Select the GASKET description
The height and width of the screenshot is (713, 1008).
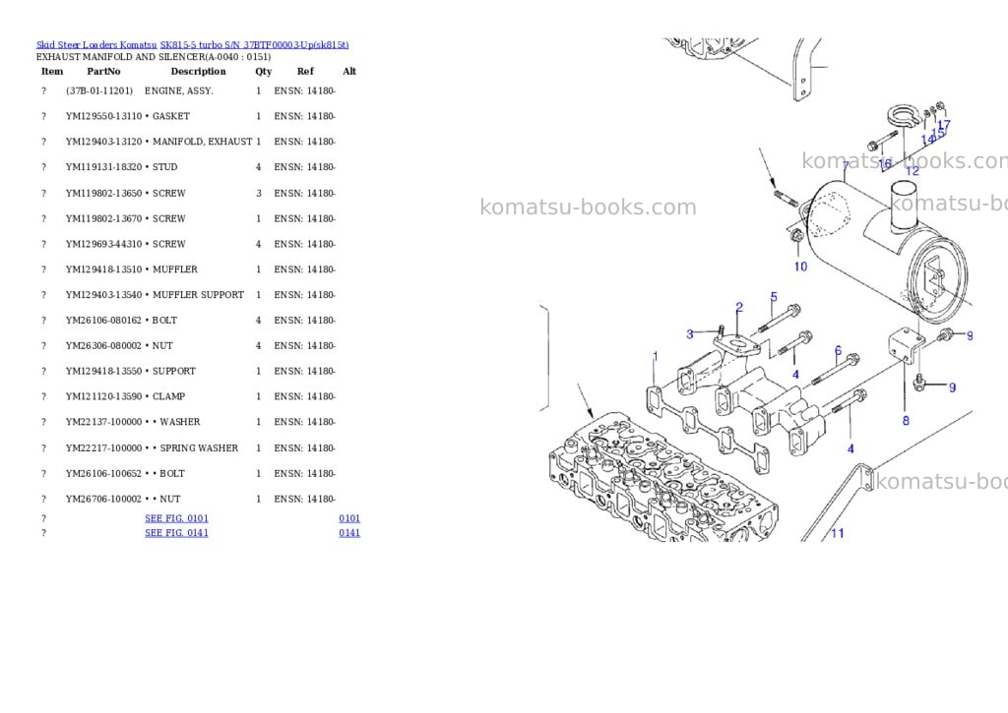171,116
